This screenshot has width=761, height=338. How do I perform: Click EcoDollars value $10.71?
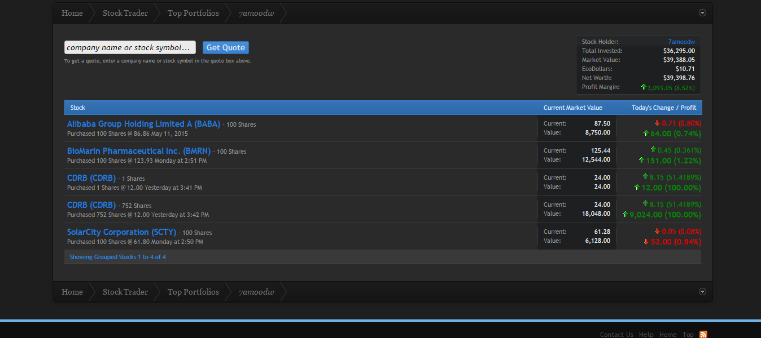click(x=685, y=69)
